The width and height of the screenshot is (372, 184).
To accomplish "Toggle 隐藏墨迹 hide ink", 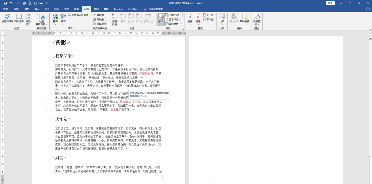I will [257, 19].
